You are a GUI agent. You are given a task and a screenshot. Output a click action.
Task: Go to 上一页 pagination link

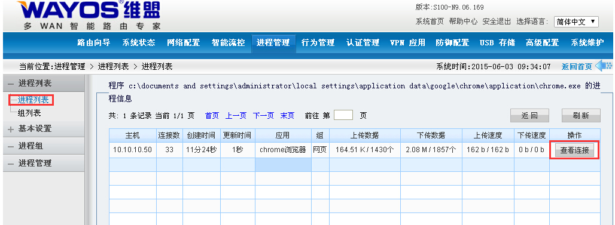(x=236, y=115)
